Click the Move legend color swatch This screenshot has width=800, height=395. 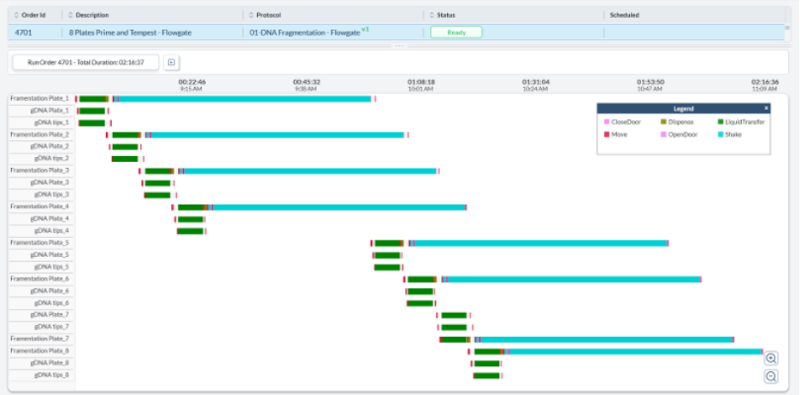[x=607, y=135]
